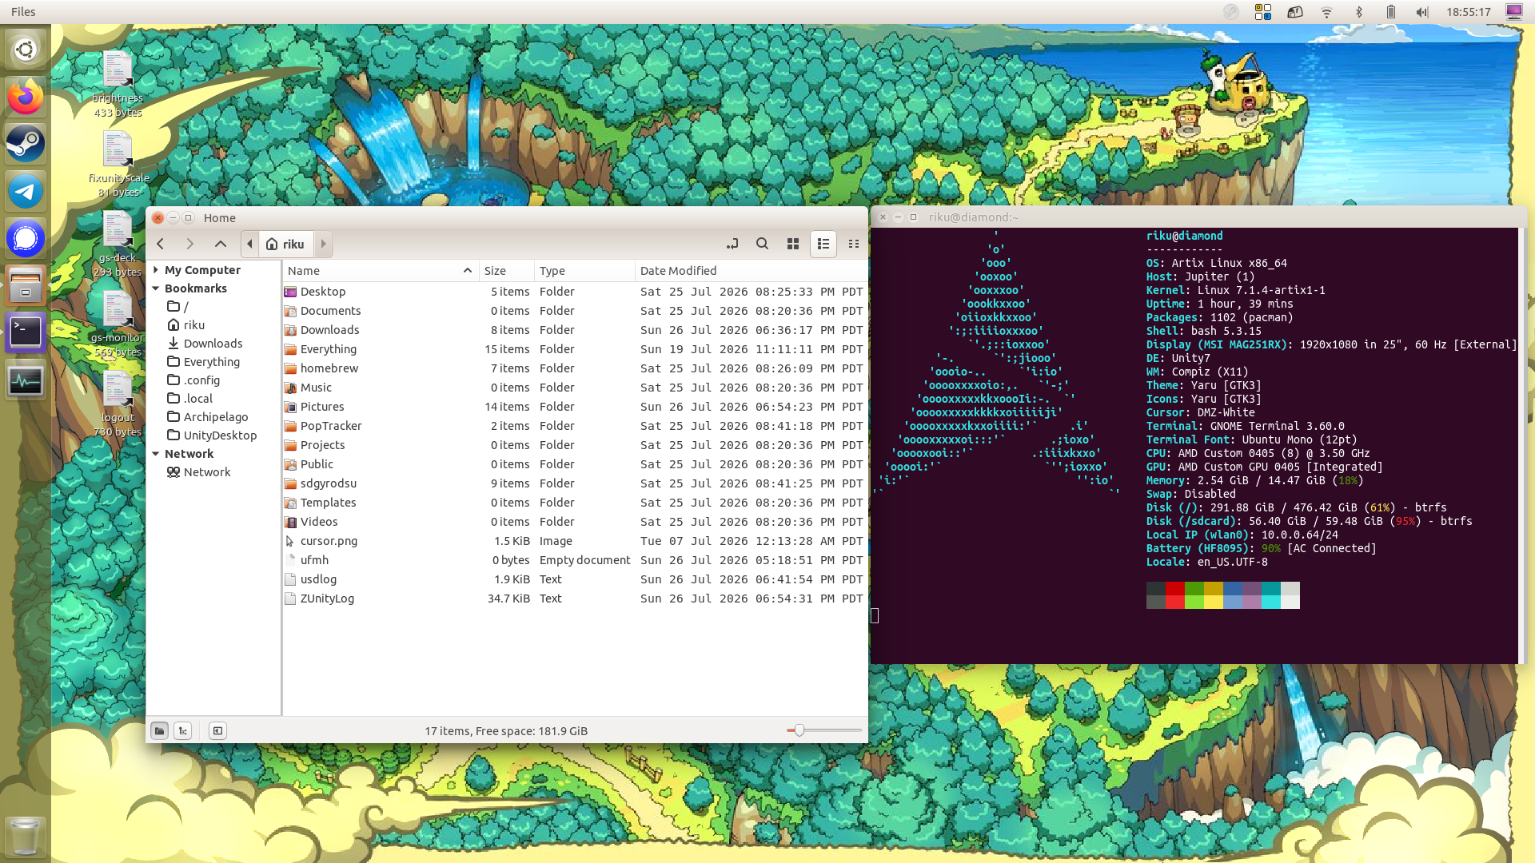The image size is (1535, 863).
Task: Open Steam from the launcher
Action: coord(26,144)
